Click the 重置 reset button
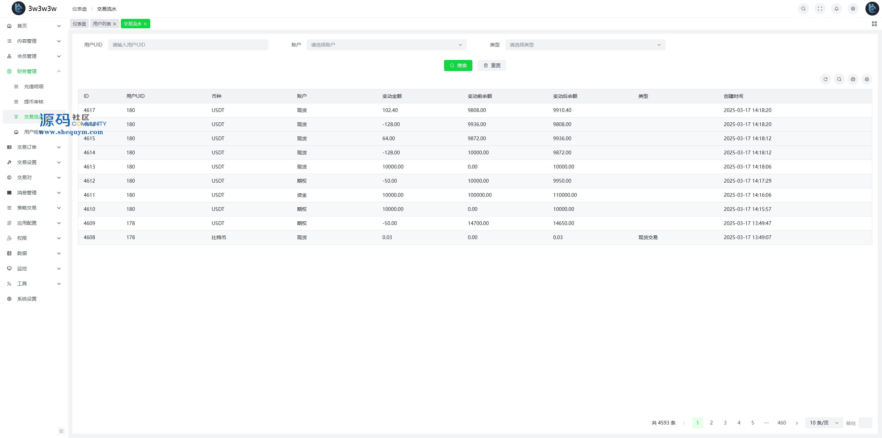882x438 pixels. pos(492,65)
